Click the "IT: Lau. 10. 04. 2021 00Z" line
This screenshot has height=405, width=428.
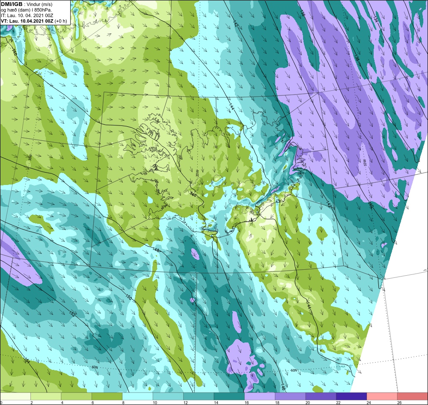click(x=27, y=15)
